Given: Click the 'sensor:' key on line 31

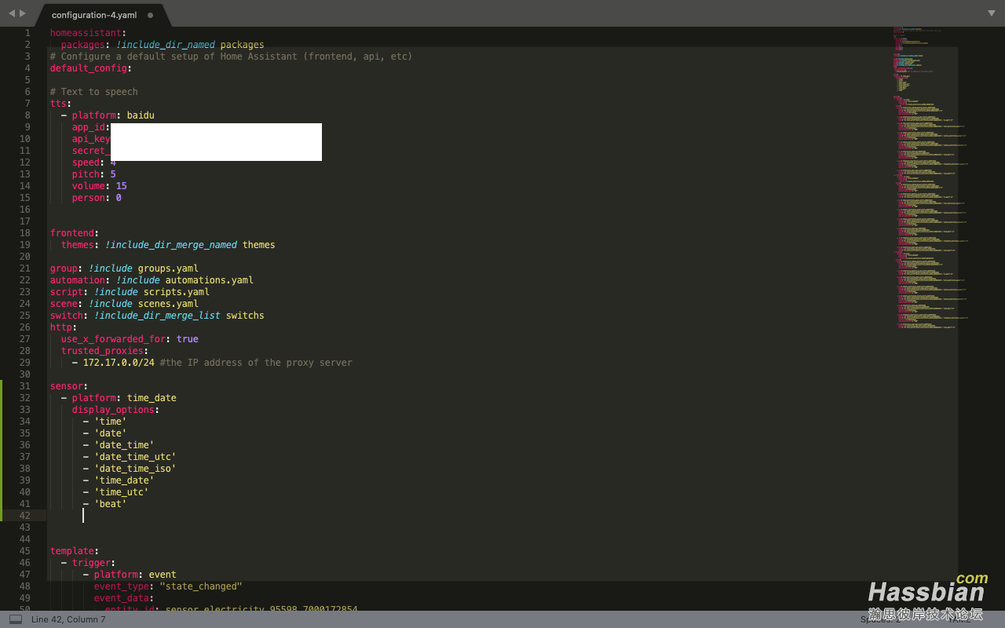Looking at the screenshot, I should coord(69,386).
